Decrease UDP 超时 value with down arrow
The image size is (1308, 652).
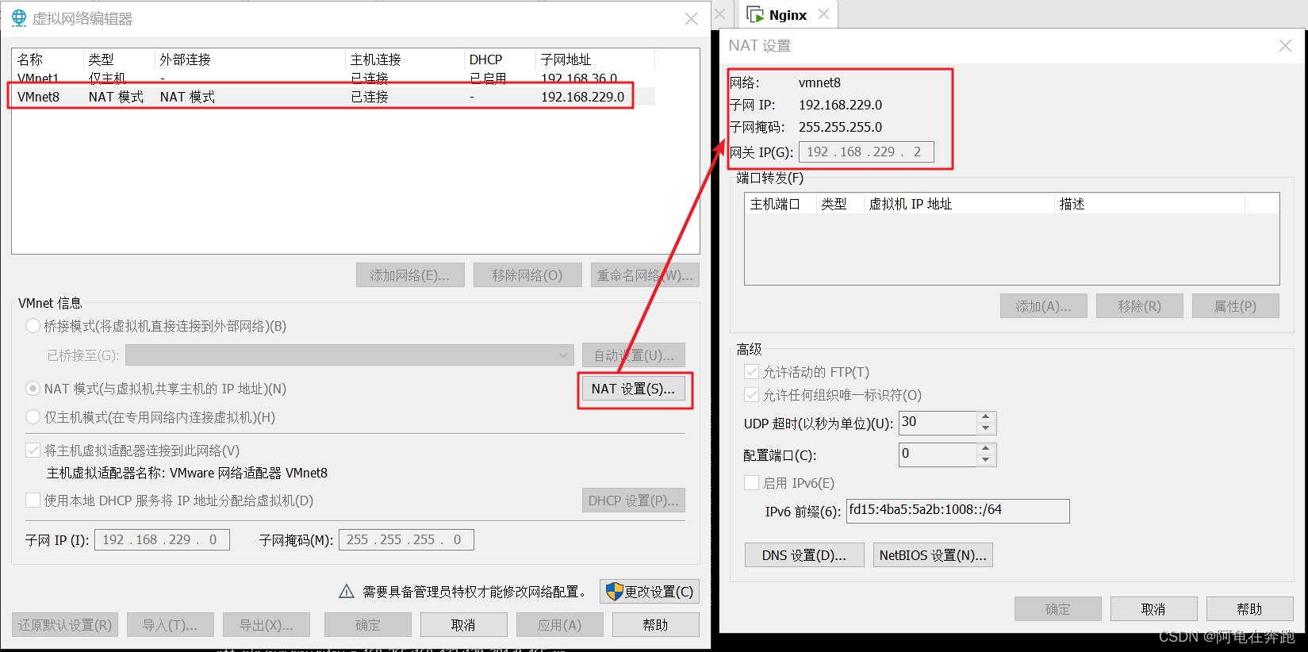[985, 428]
